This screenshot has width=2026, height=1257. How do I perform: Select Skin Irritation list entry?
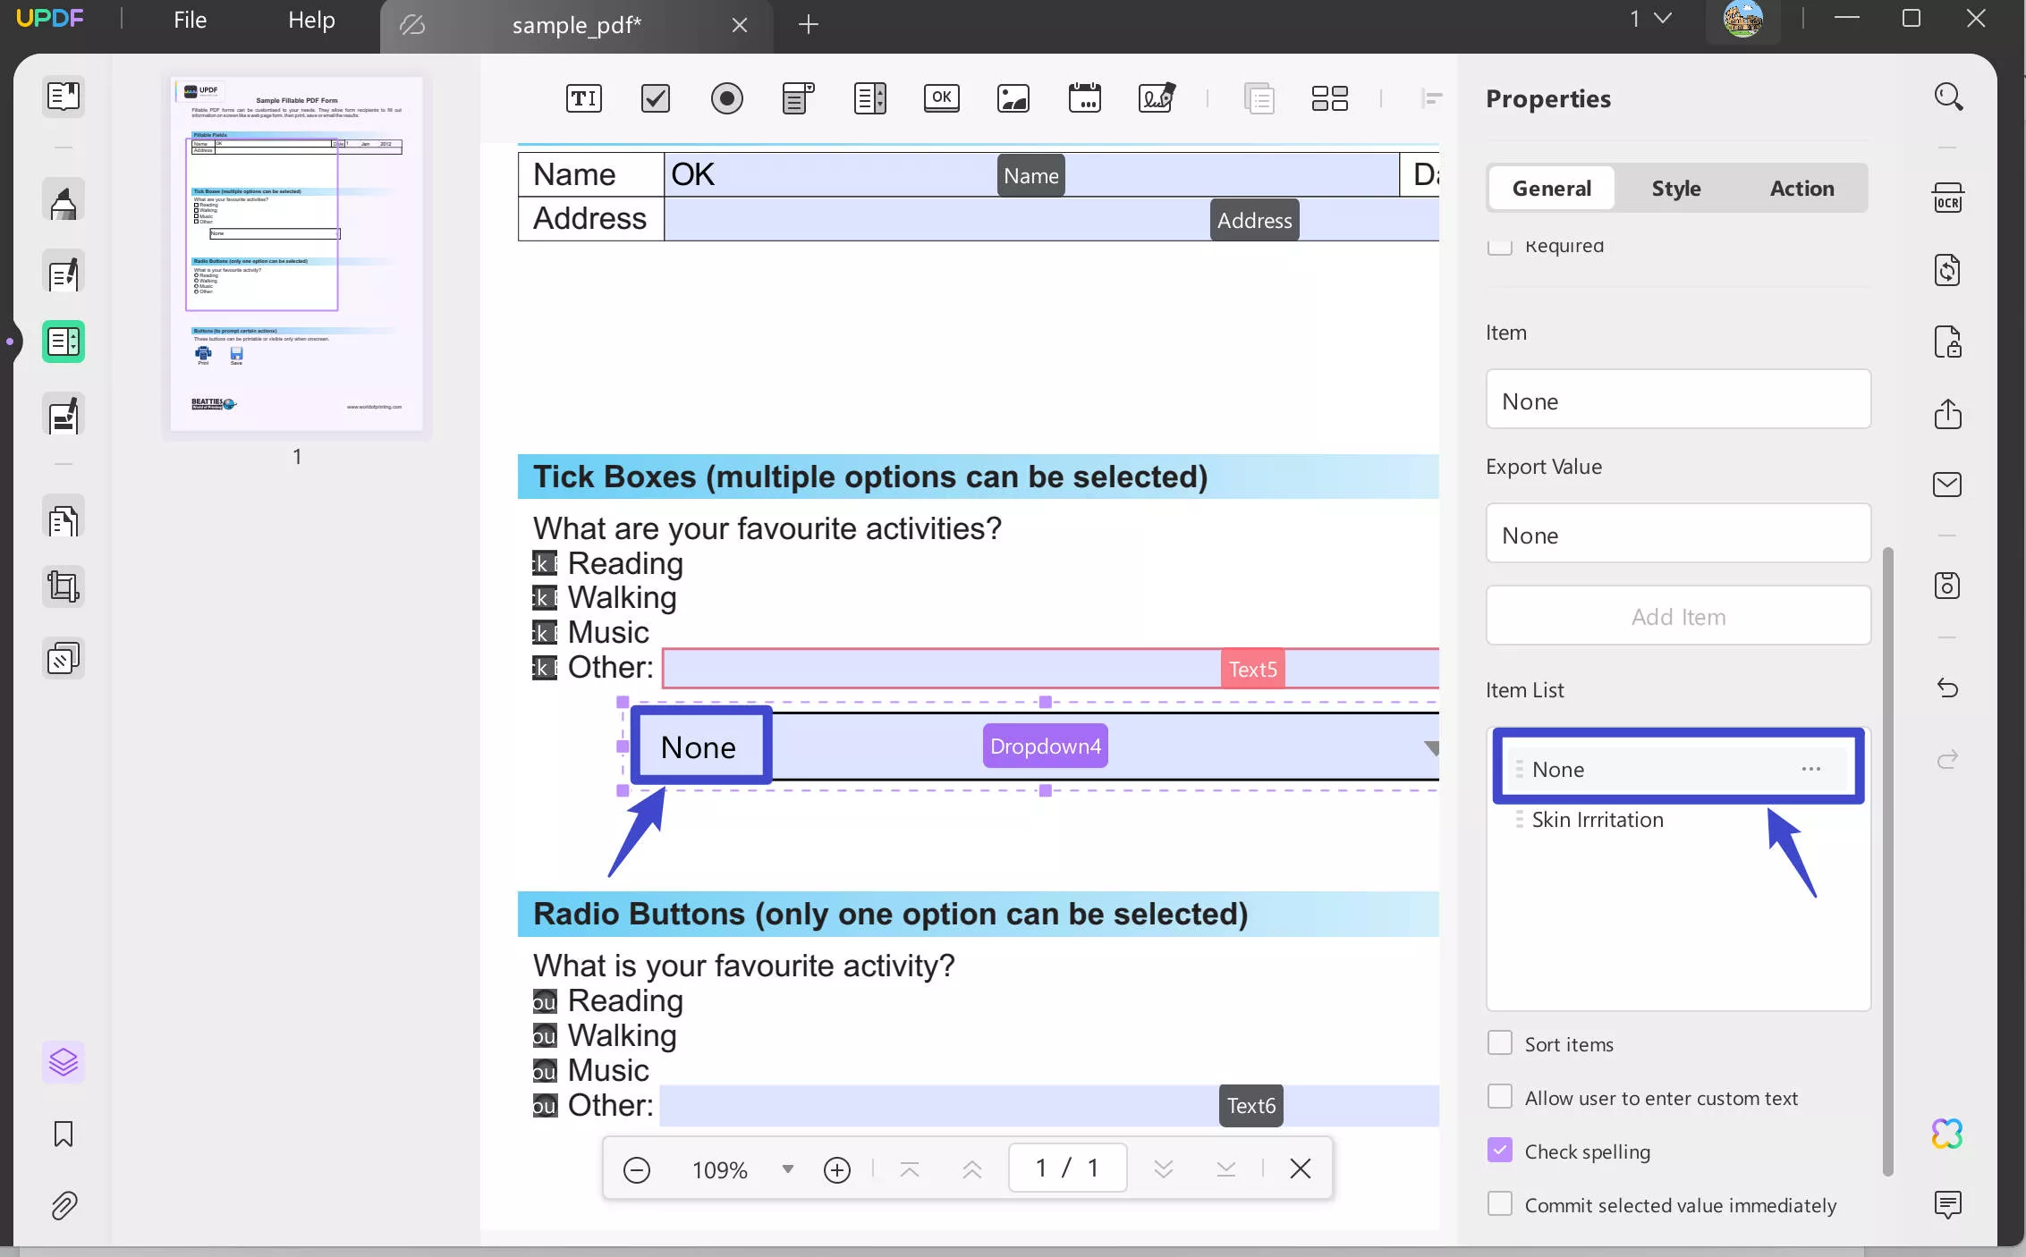[1598, 820]
